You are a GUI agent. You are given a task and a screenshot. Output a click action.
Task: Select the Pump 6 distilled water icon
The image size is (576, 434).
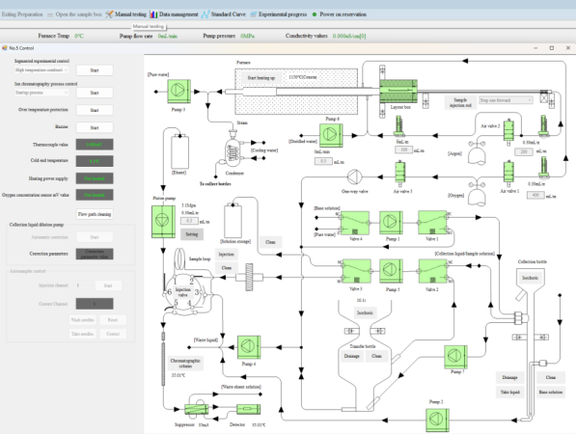click(x=331, y=135)
